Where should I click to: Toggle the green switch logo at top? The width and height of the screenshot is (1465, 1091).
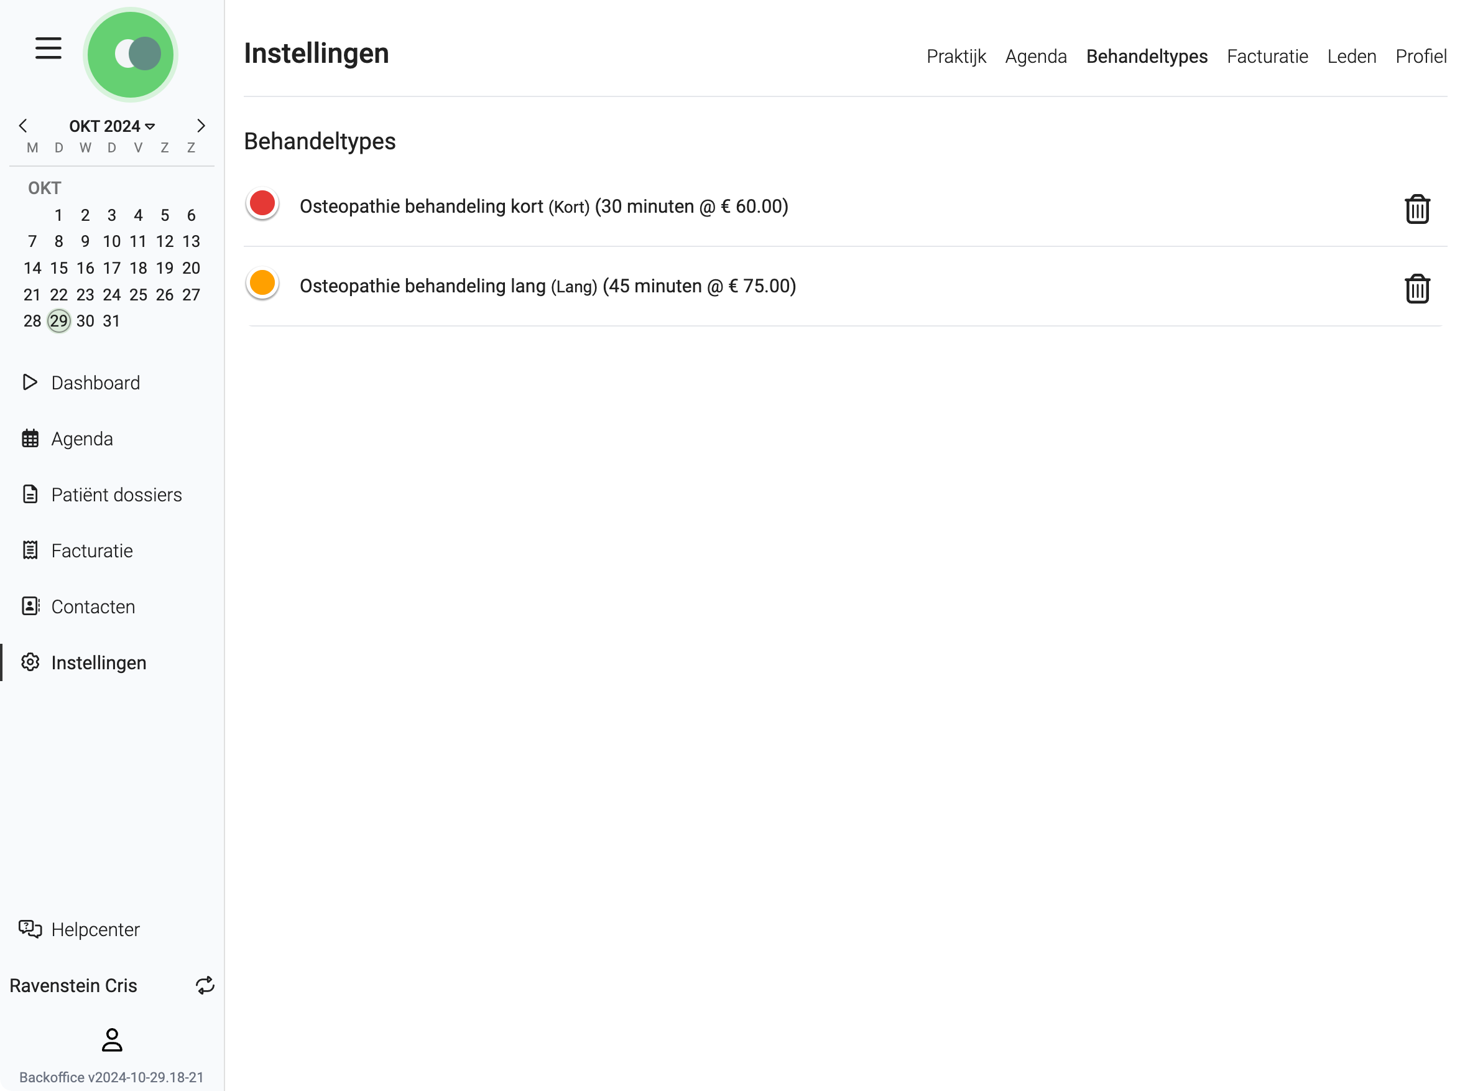tap(131, 54)
